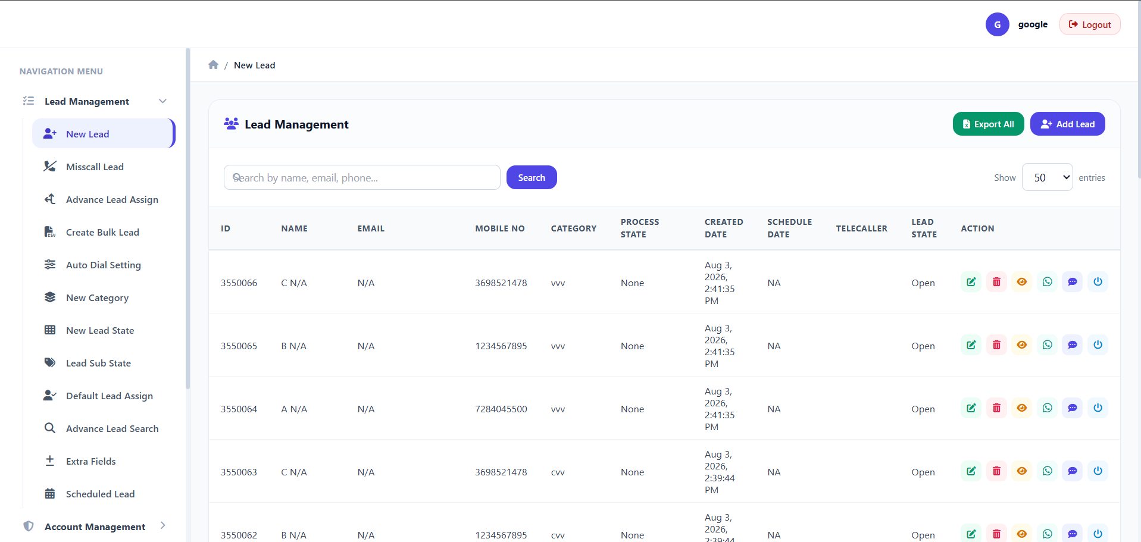View lead 3550063 details via eye icon
The height and width of the screenshot is (542, 1141).
point(1022,471)
